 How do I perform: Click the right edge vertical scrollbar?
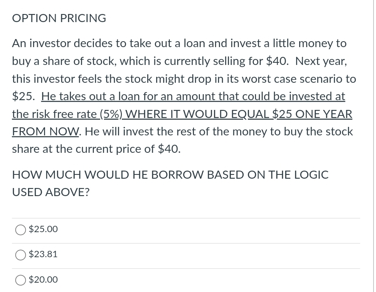coord(374,146)
